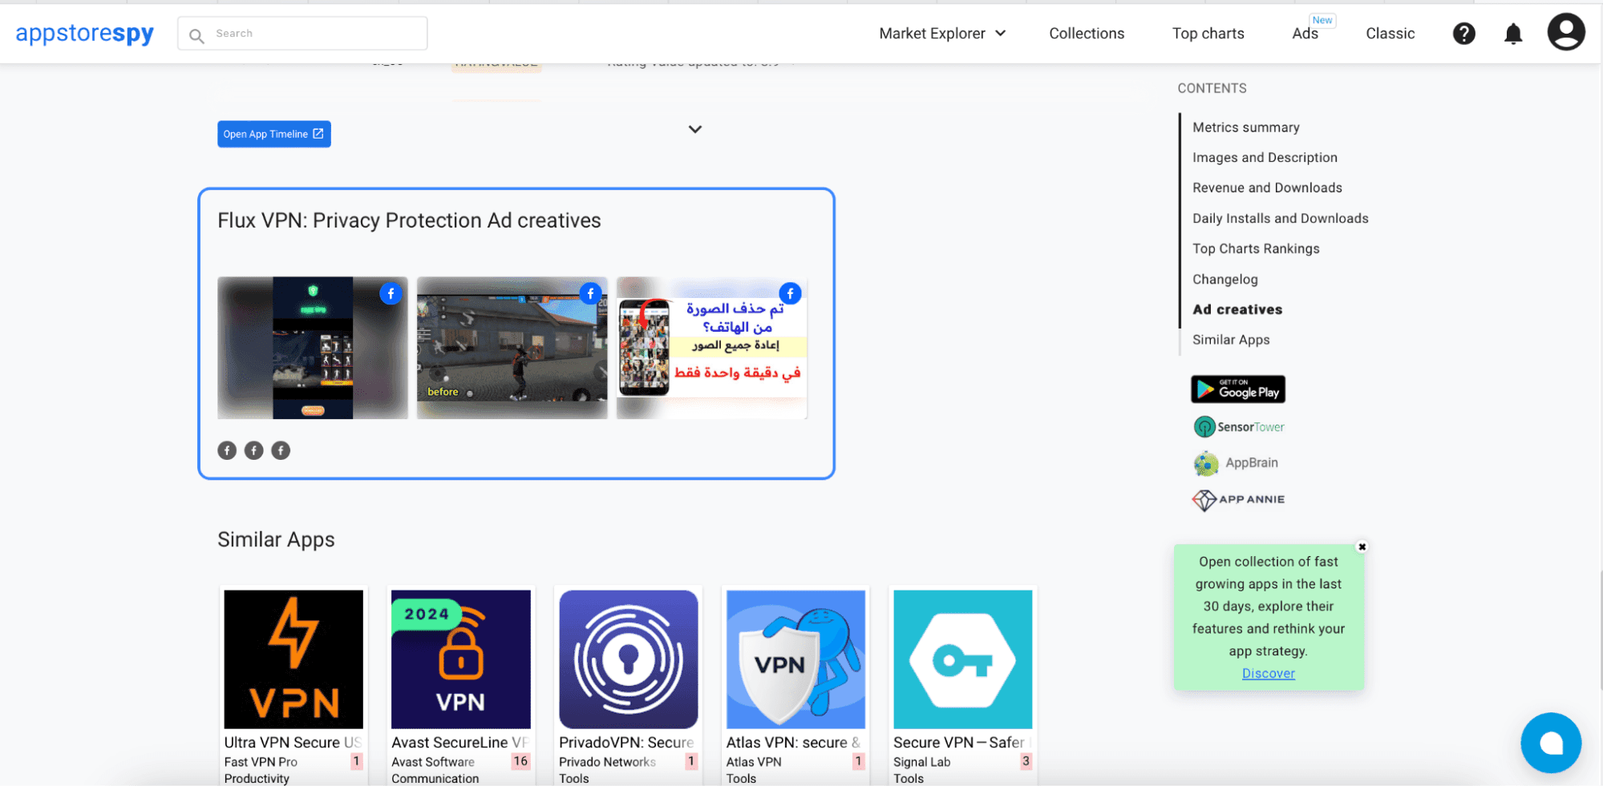The image size is (1603, 786).
Task: Open the Arabic photo recovery ad creative
Action: (712, 348)
